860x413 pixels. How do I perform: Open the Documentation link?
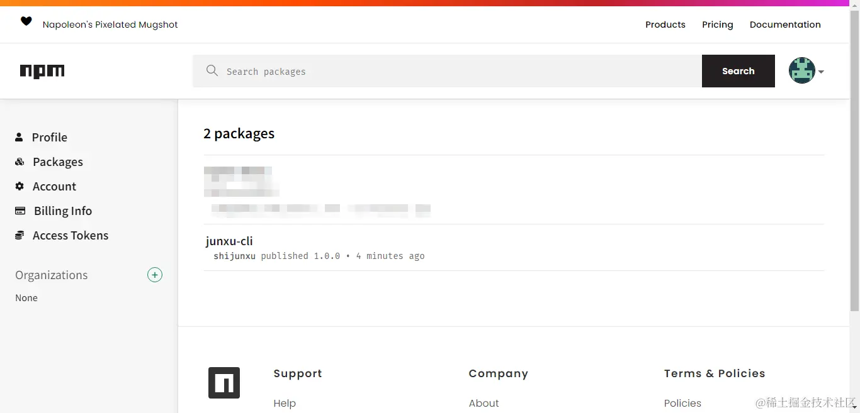click(x=785, y=25)
